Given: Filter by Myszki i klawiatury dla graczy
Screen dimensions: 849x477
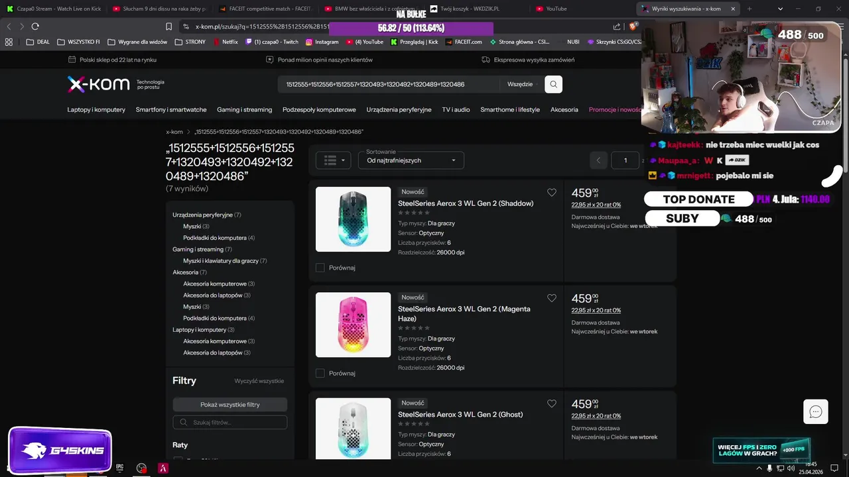Looking at the screenshot, I should click(225, 261).
